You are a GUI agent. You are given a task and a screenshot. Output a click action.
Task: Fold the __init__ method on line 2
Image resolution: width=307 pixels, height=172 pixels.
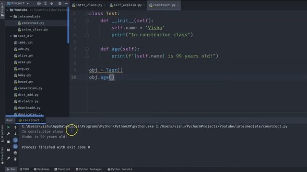point(87,21)
